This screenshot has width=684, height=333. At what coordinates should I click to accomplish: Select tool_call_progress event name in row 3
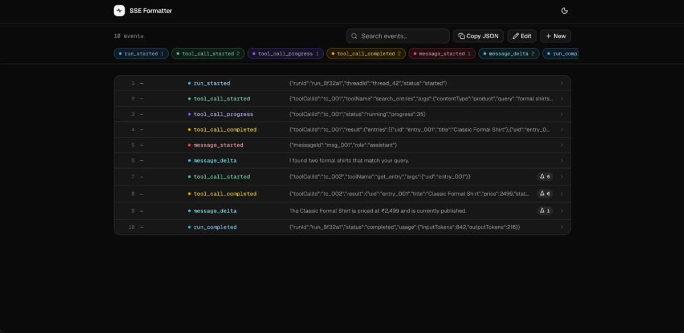tap(223, 114)
